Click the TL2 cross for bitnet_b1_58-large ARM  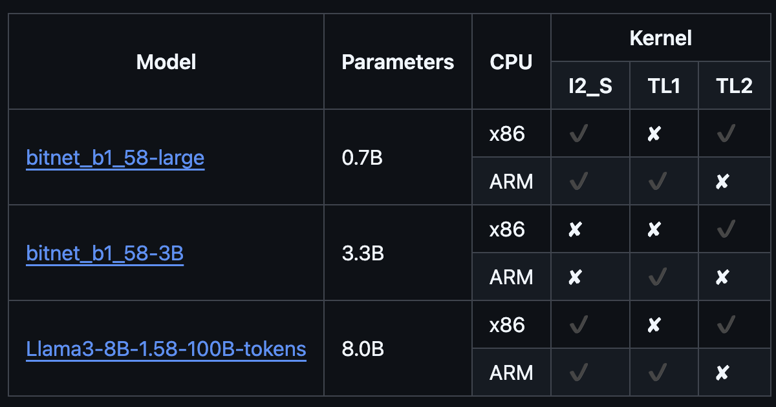coord(722,182)
